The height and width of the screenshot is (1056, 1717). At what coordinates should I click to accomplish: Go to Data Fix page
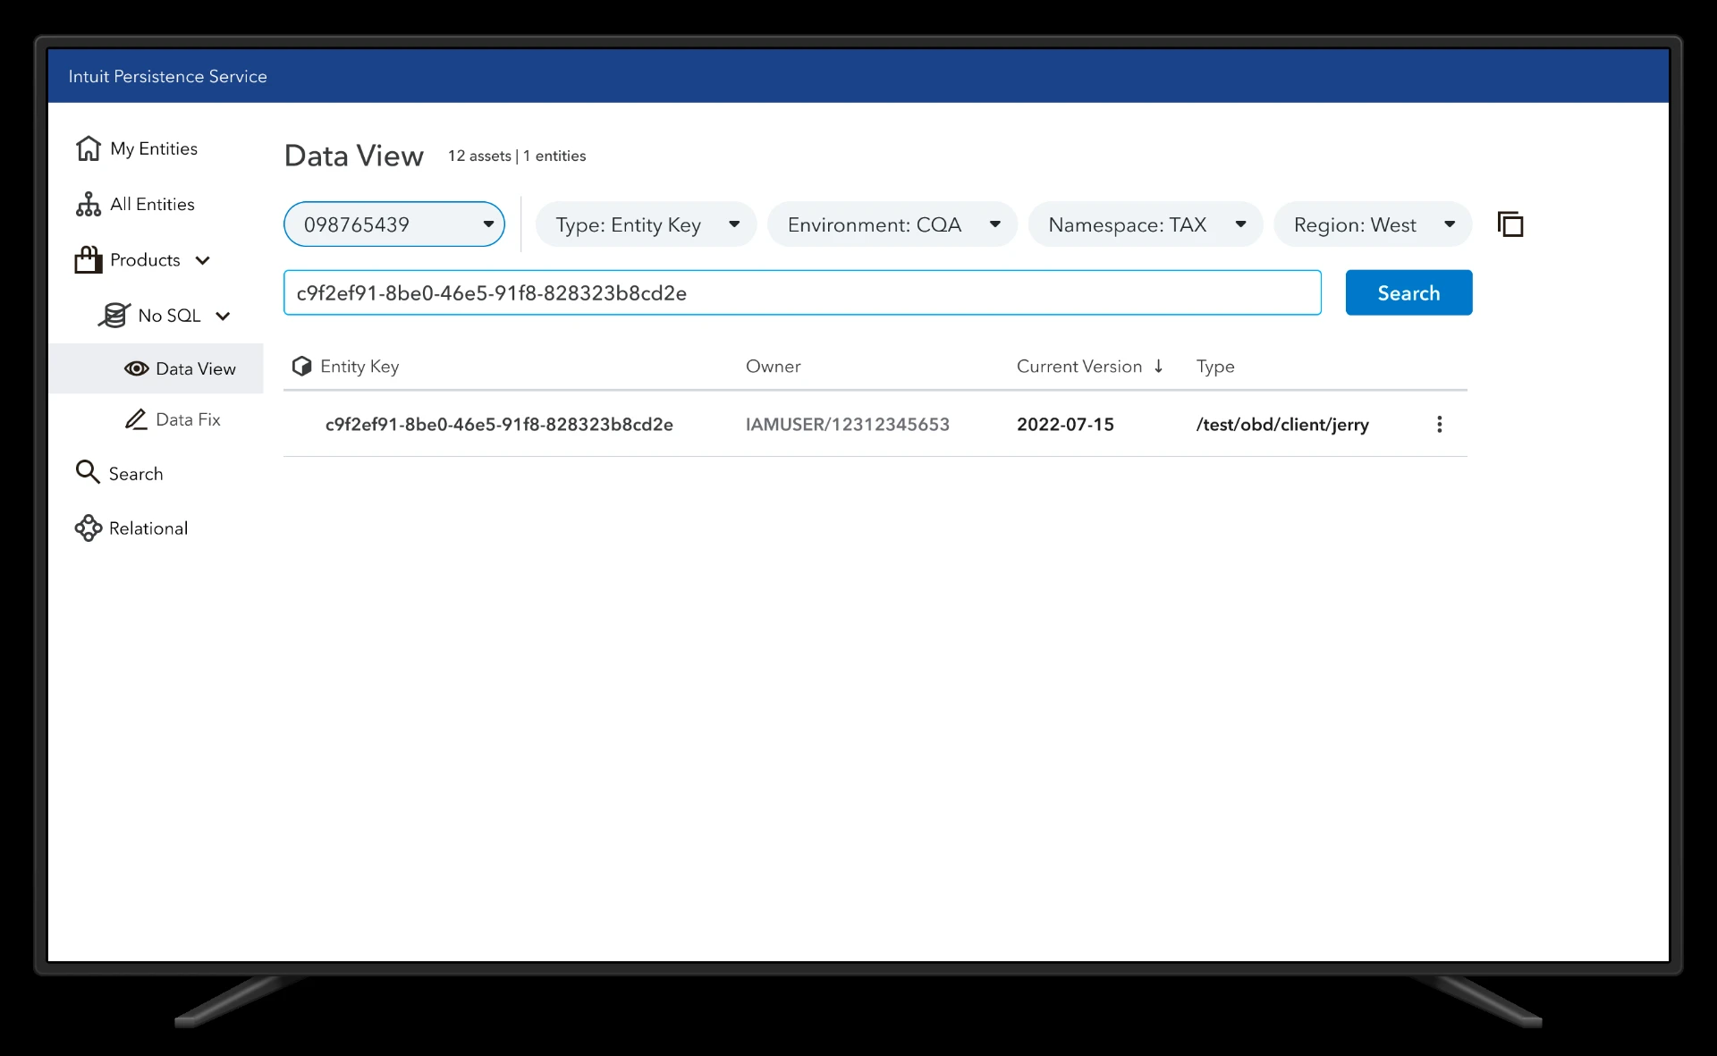coord(188,419)
